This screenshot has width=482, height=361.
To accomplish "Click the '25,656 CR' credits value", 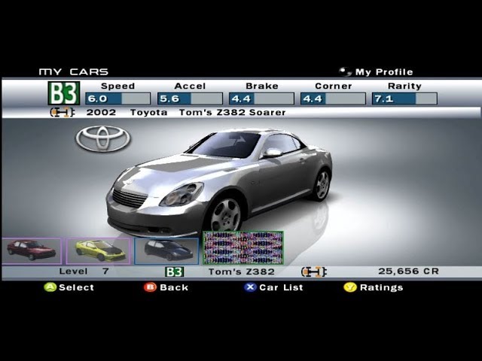I will pos(408,272).
